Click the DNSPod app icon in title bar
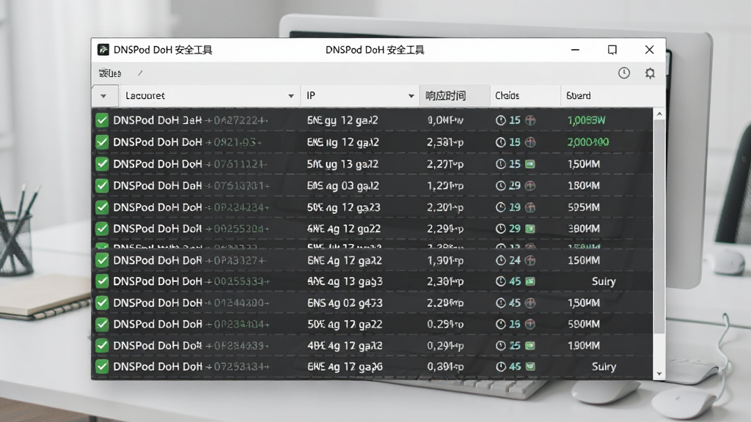This screenshot has height=422, width=751. tap(103, 50)
